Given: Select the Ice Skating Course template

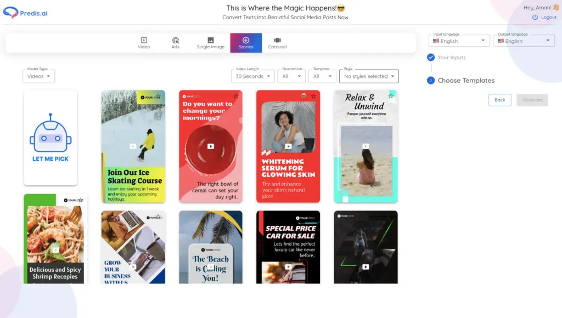Looking at the screenshot, I should click(x=133, y=146).
